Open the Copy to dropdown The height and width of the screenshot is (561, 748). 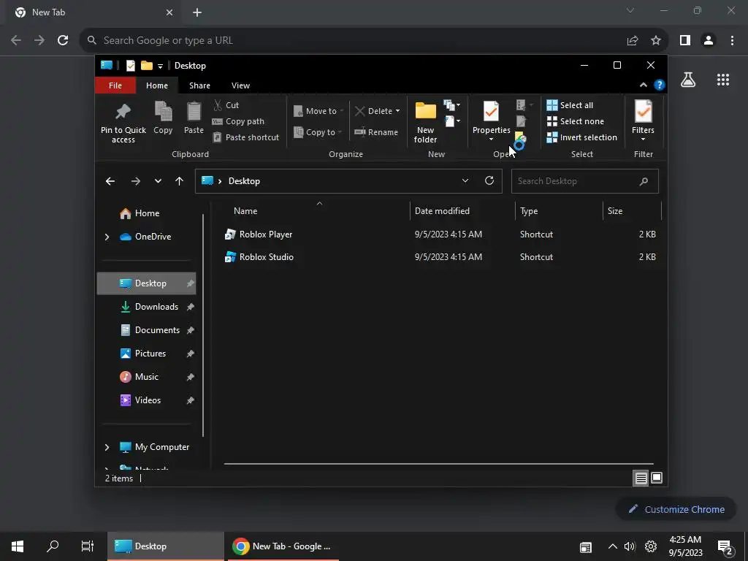point(318,132)
